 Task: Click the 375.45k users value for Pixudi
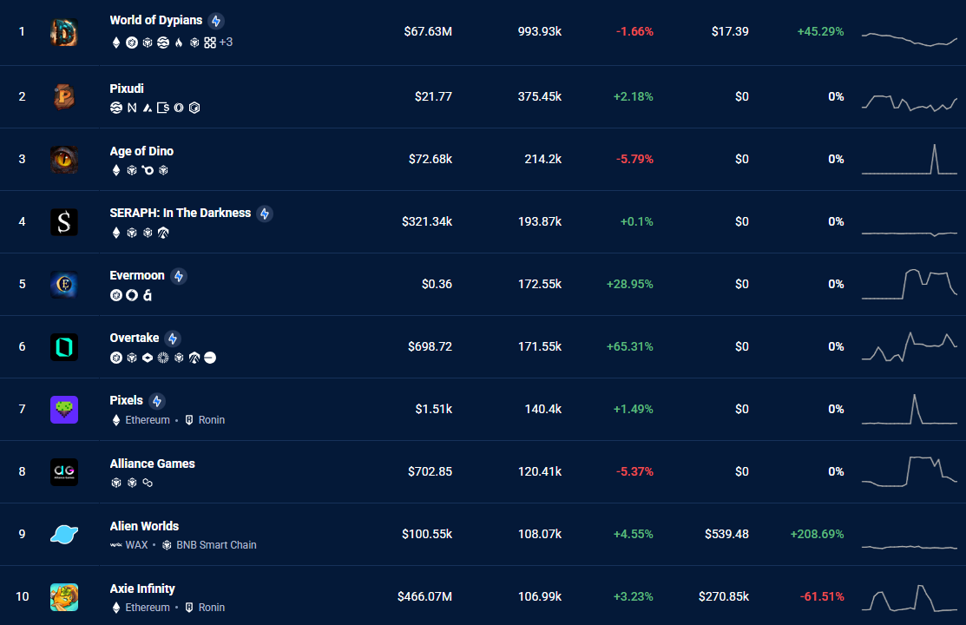[540, 96]
